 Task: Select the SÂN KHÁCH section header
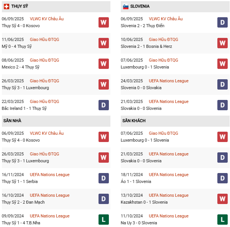pos(134,121)
